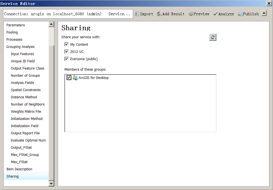273x190 pixels.
Task: Open Output Feature Class parameter
Action: 27,68
